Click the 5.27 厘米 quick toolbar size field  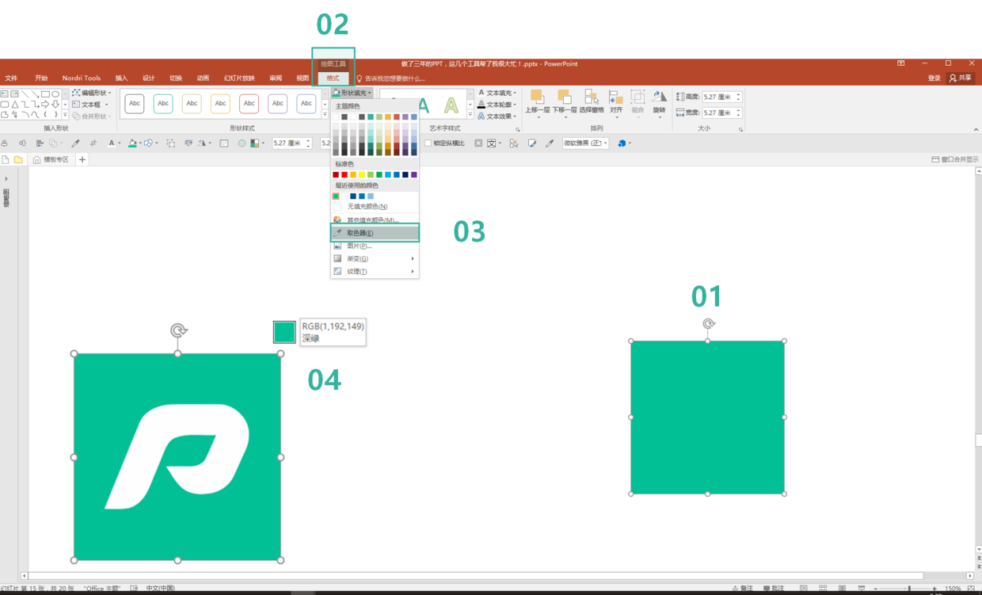291,143
